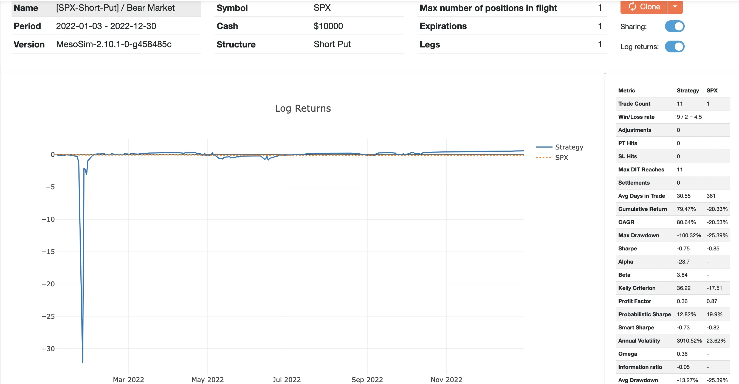
Task: Click the Nov 2022 axis label
Action: click(x=446, y=379)
